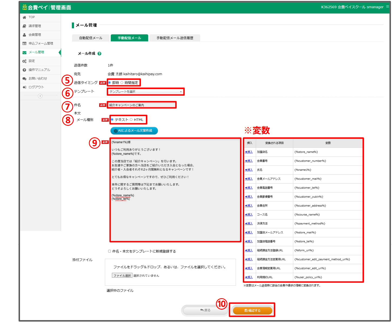Click the TOP home icon in sidebar
The width and height of the screenshot is (392, 322).
coord(24,17)
